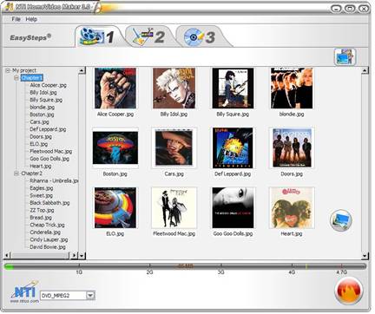This screenshot has height=314, width=375.
Task: Click the disc capacity bar at 20
Action: (149, 266)
